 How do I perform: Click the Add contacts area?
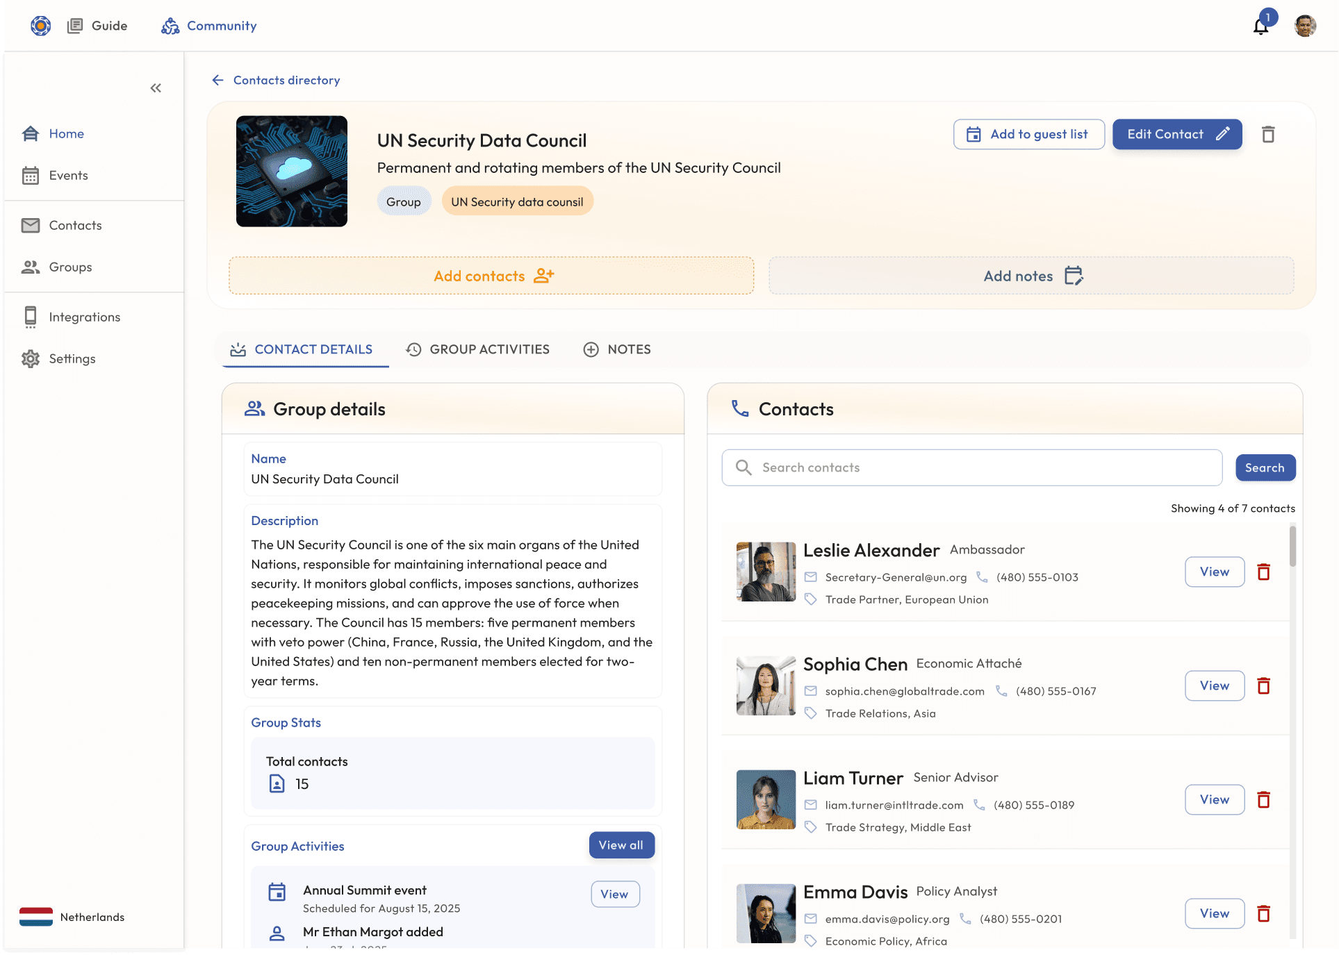click(x=491, y=276)
